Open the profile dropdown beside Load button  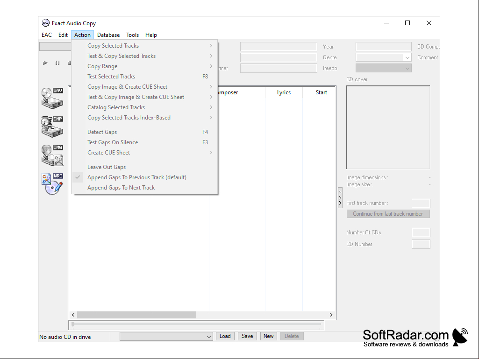pos(166,337)
